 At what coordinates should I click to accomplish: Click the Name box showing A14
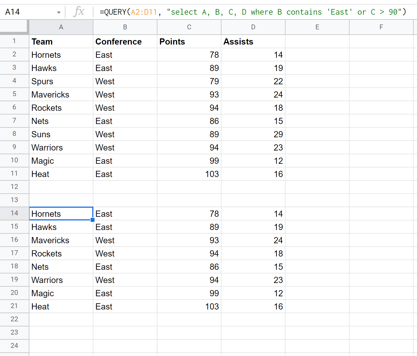(x=28, y=12)
